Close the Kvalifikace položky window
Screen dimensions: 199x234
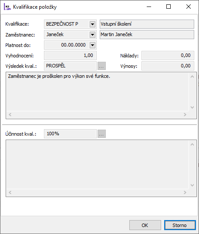[189, 7]
